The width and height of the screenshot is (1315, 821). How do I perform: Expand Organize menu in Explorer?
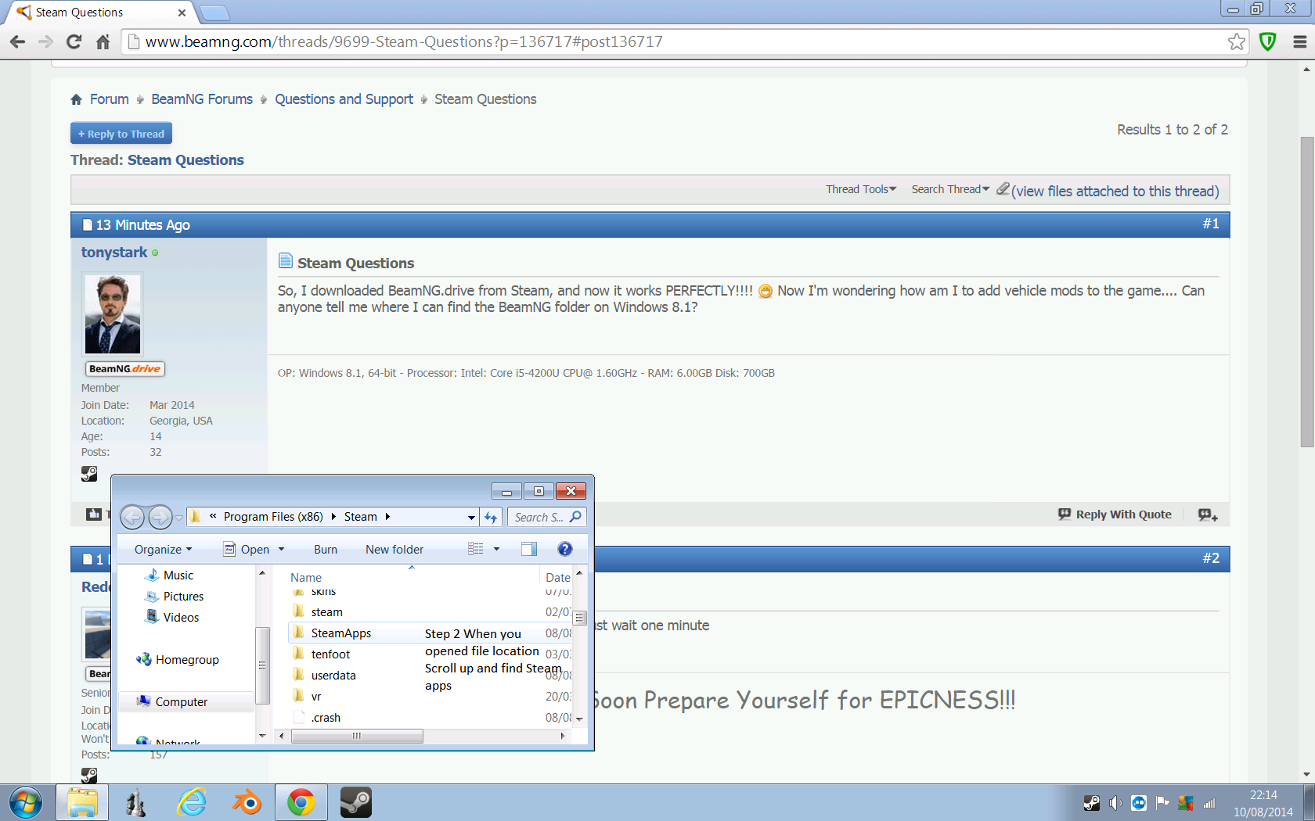pos(163,550)
